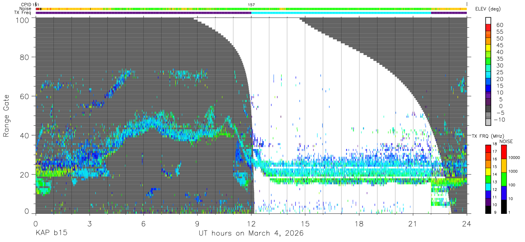Select blue swatch in NOISE bar
The image size is (525, 242).
[x=504, y=193]
